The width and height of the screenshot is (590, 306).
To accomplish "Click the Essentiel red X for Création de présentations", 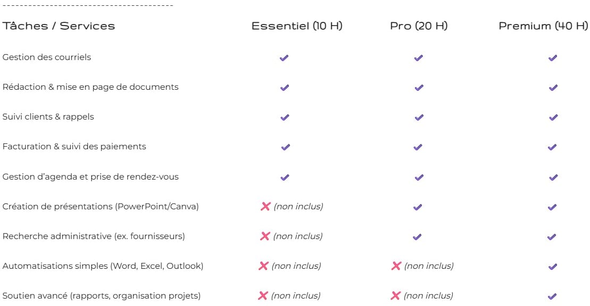I will pyautogui.click(x=265, y=207).
